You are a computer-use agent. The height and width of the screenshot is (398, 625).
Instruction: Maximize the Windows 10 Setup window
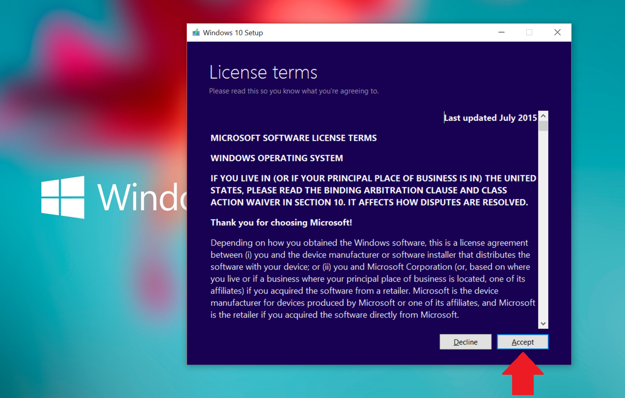pyautogui.click(x=529, y=32)
